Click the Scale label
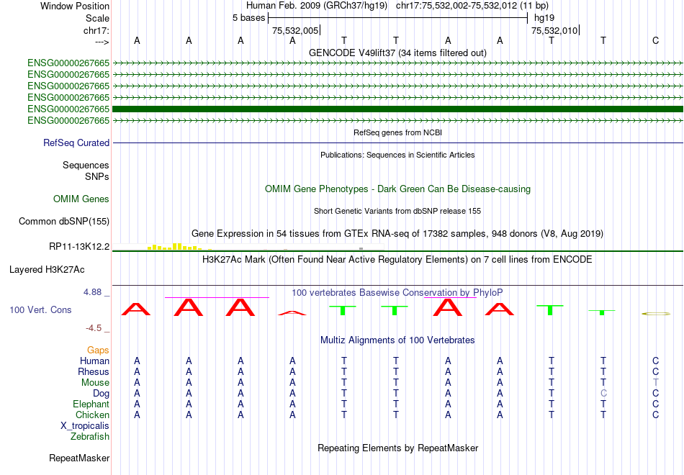The width and height of the screenshot is (684, 475). tap(97, 18)
